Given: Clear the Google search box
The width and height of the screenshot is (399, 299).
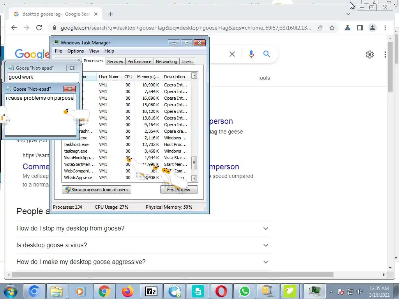Looking at the screenshot, I should 232,54.
